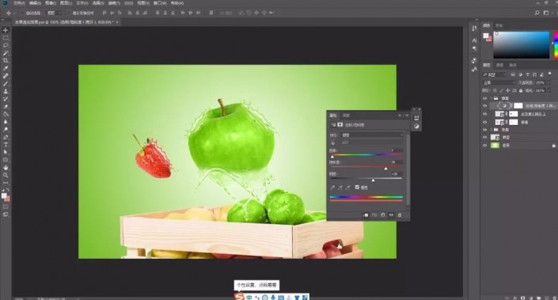Toggle adjustment visibility eye in Properties panel
The height and width of the screenshot is (300, 558).
[391, 215]
